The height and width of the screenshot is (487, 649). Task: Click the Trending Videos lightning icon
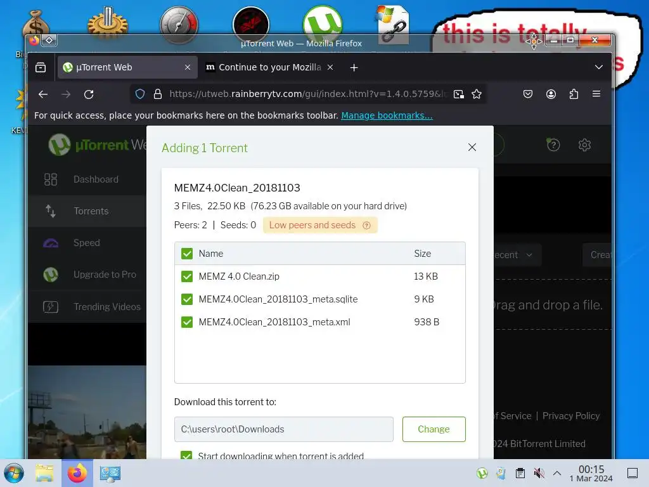(51, 307)
